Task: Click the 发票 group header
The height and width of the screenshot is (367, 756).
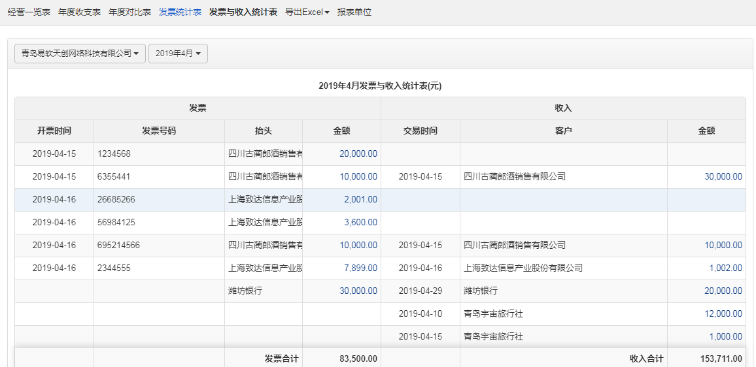Action: click(x=198, y=108)
